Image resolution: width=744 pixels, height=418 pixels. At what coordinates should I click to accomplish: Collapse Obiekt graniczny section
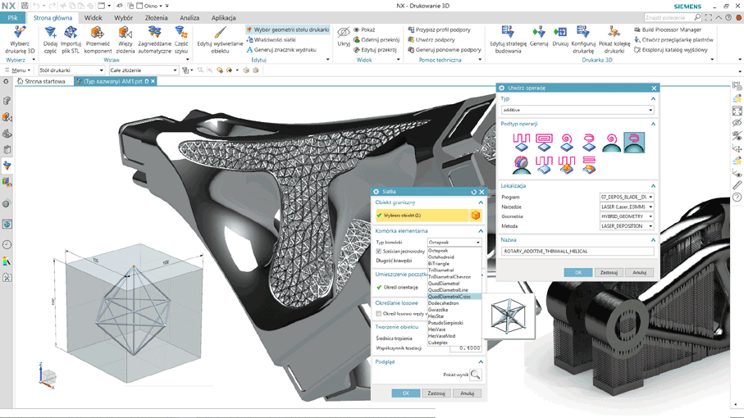pyautogui.click(x=481, y=202)
